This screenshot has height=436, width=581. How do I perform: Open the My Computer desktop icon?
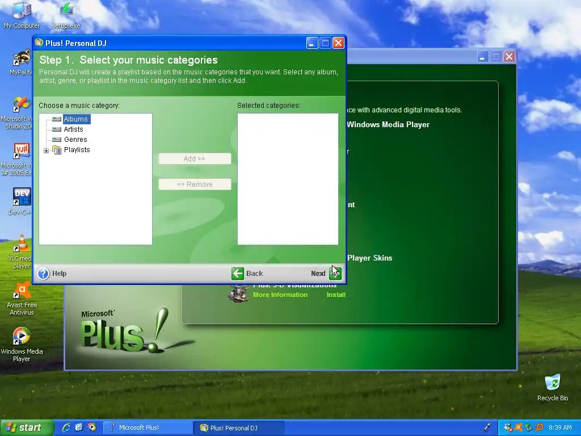pos(22,15)
